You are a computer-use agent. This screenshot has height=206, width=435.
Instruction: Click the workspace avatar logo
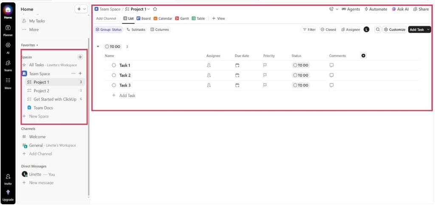click(8, 10)
